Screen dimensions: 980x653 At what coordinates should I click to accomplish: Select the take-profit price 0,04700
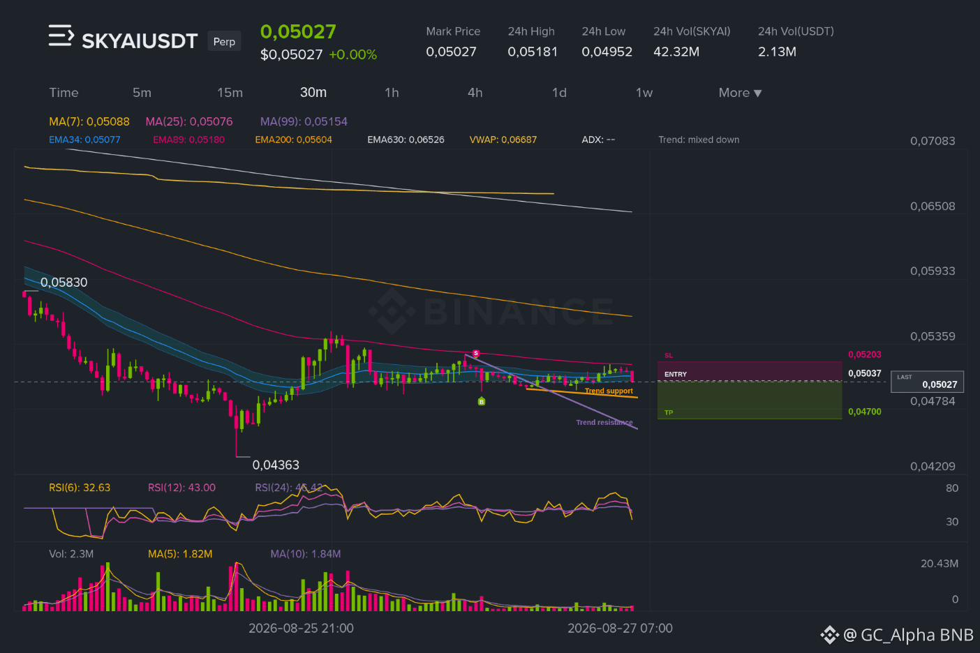[865, 412]
